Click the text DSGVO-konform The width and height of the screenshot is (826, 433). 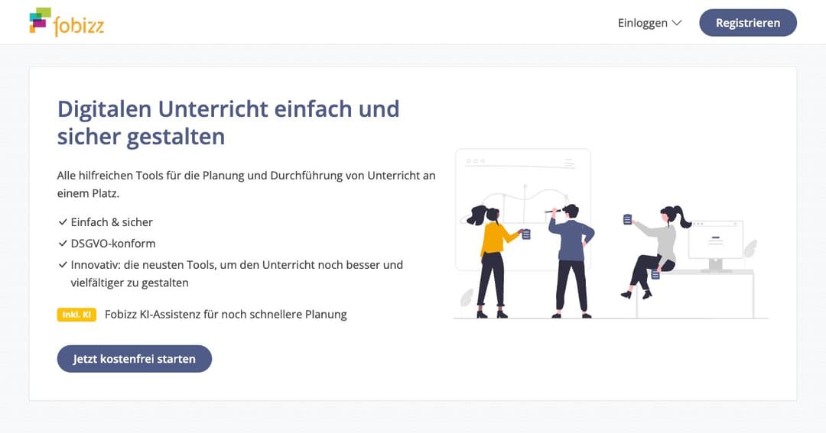click(113, 244)
